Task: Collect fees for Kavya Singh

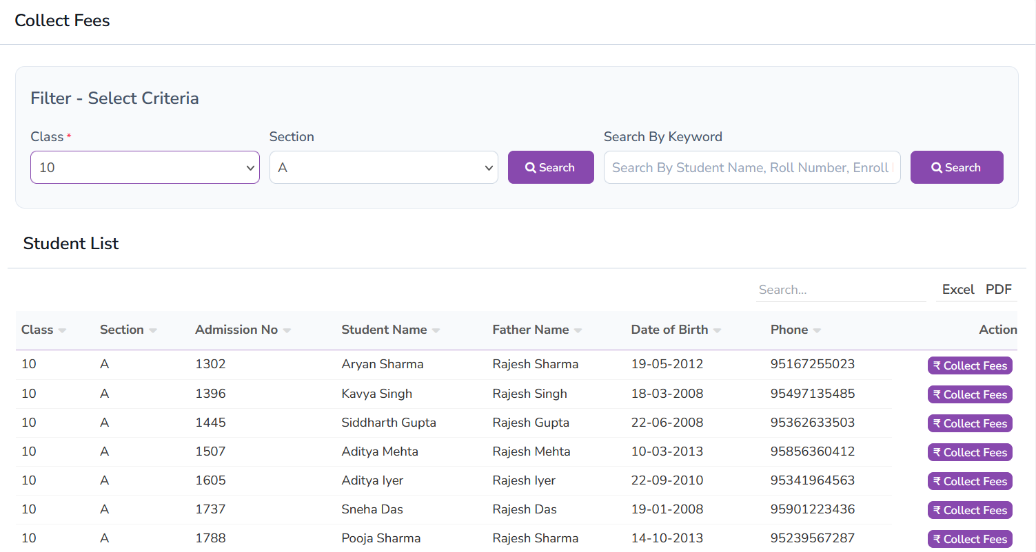Action: pos(970,394)
